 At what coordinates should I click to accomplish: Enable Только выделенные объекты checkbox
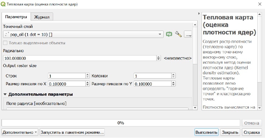click(x=5, y=43)
